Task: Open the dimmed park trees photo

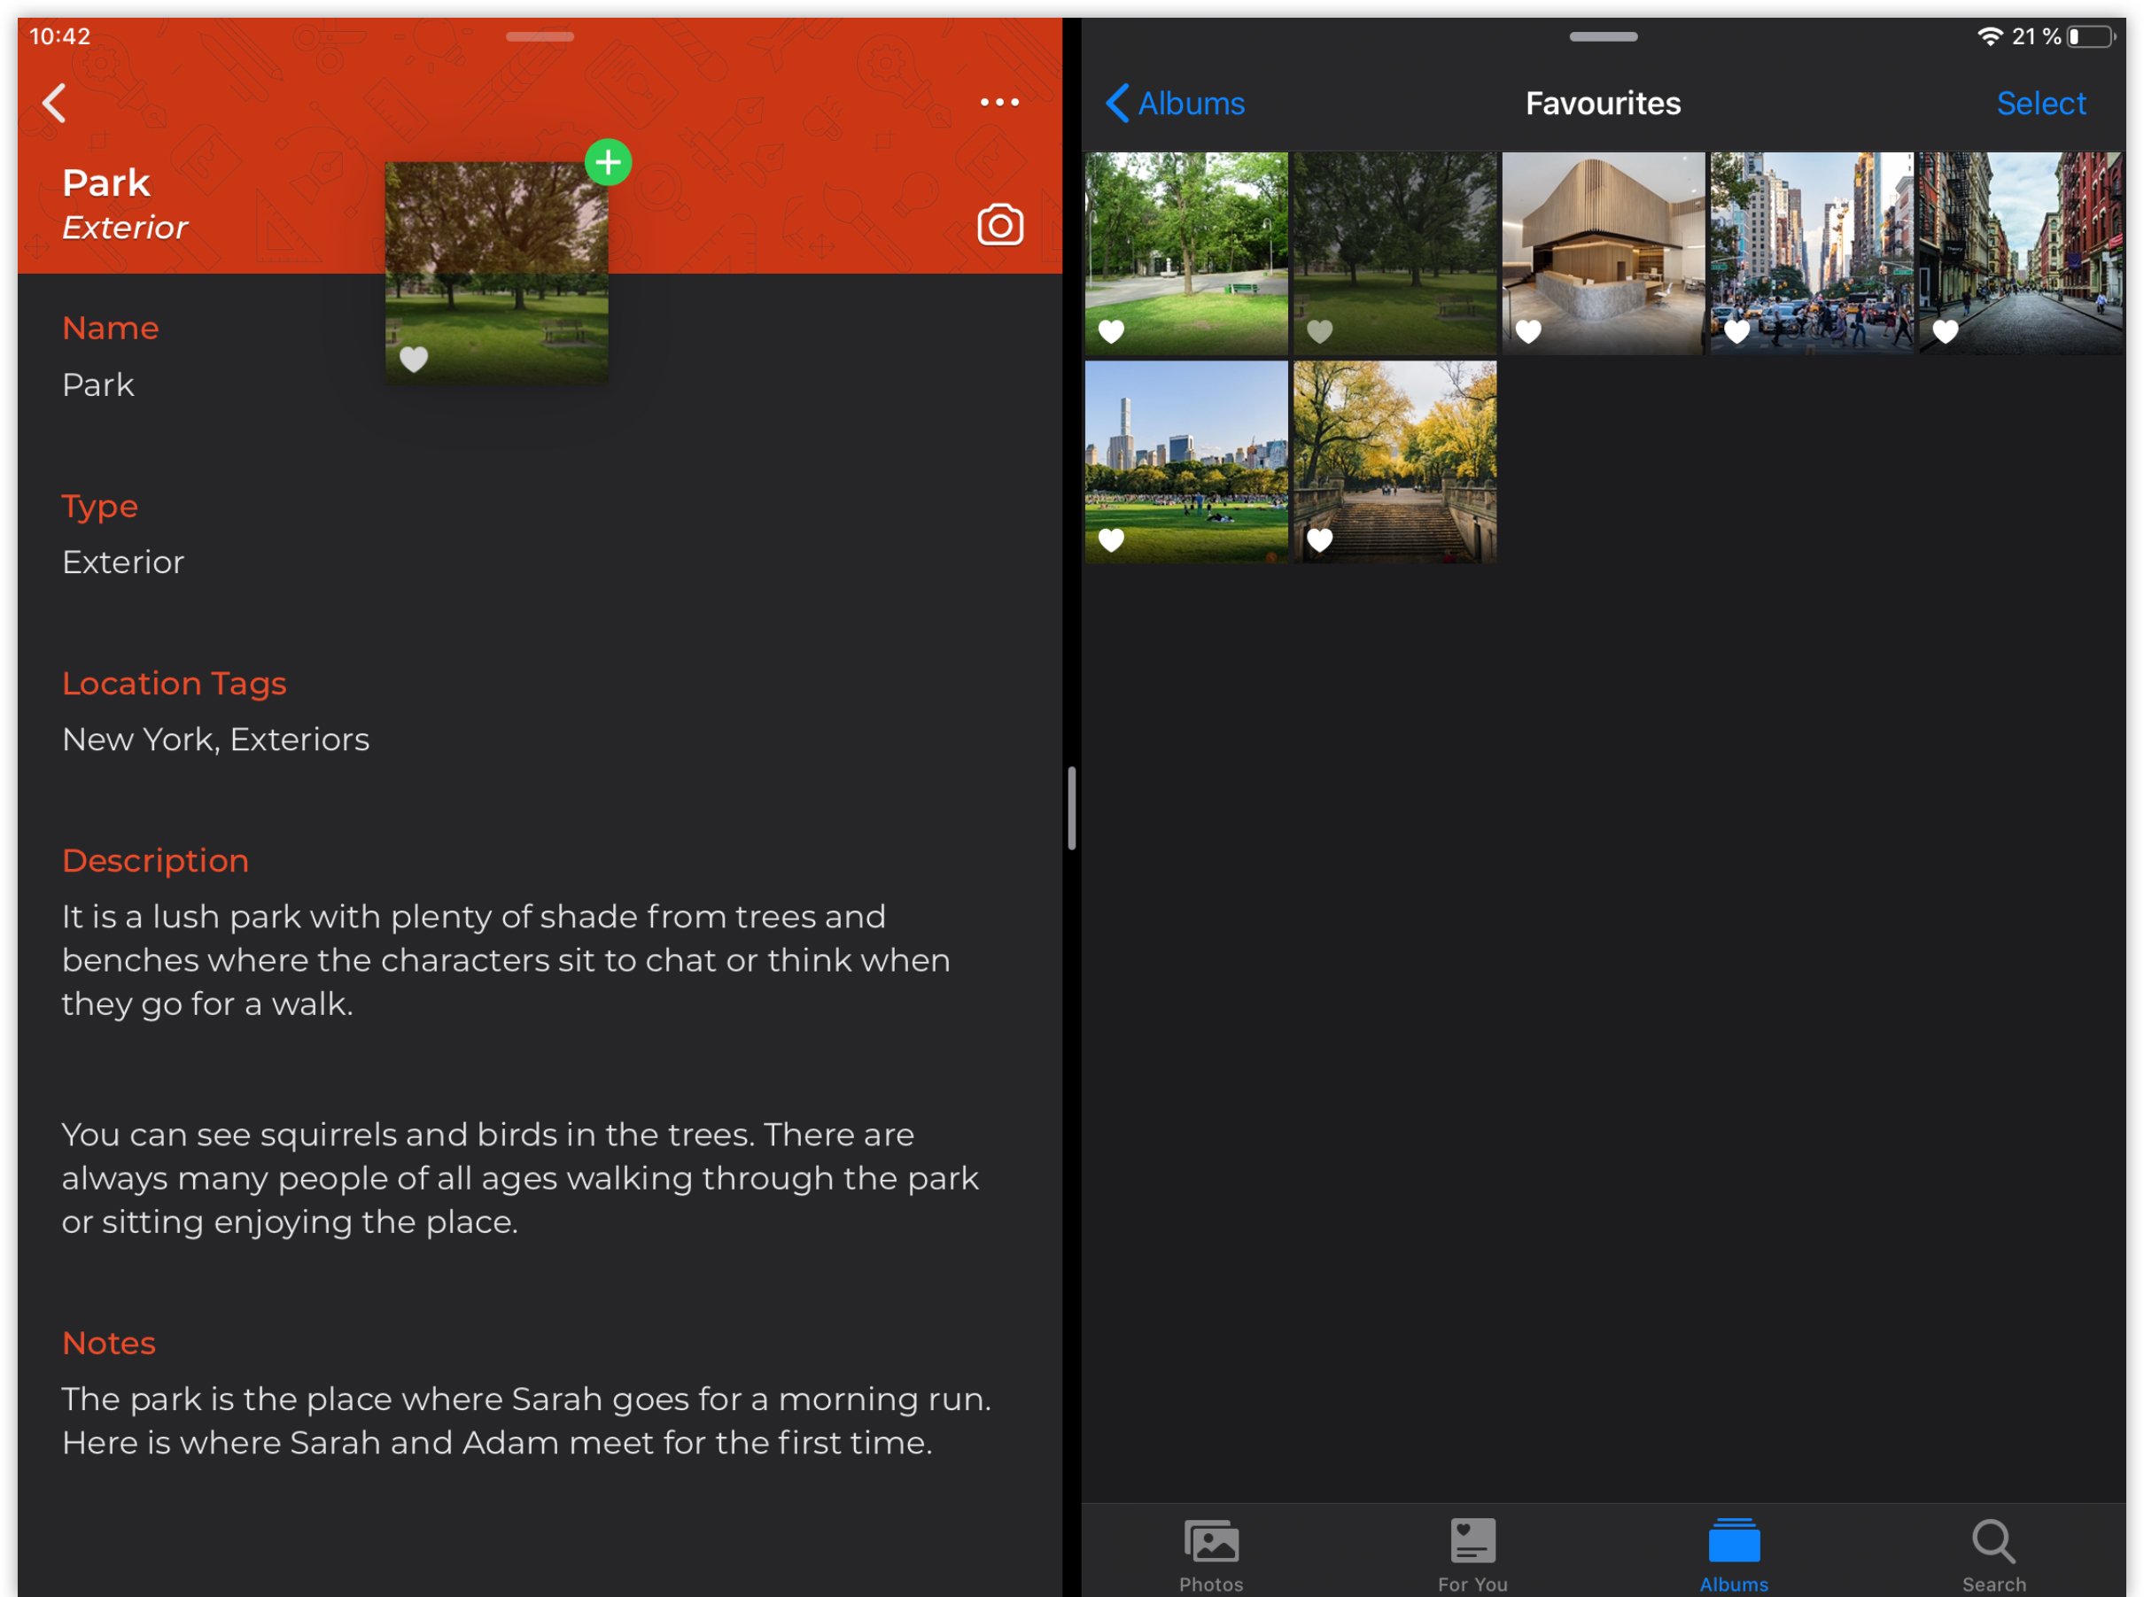Action: pyautogui.click(x=1394, y=253)
